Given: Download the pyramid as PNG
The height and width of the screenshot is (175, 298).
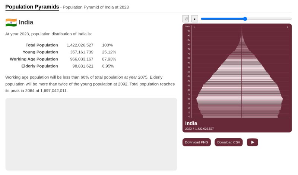Looking at the screenshot, I should tap(197, 142).
